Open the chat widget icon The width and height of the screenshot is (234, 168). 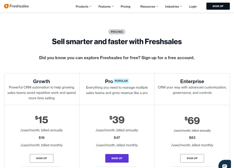pyautogui.click(x=226, y=165)
